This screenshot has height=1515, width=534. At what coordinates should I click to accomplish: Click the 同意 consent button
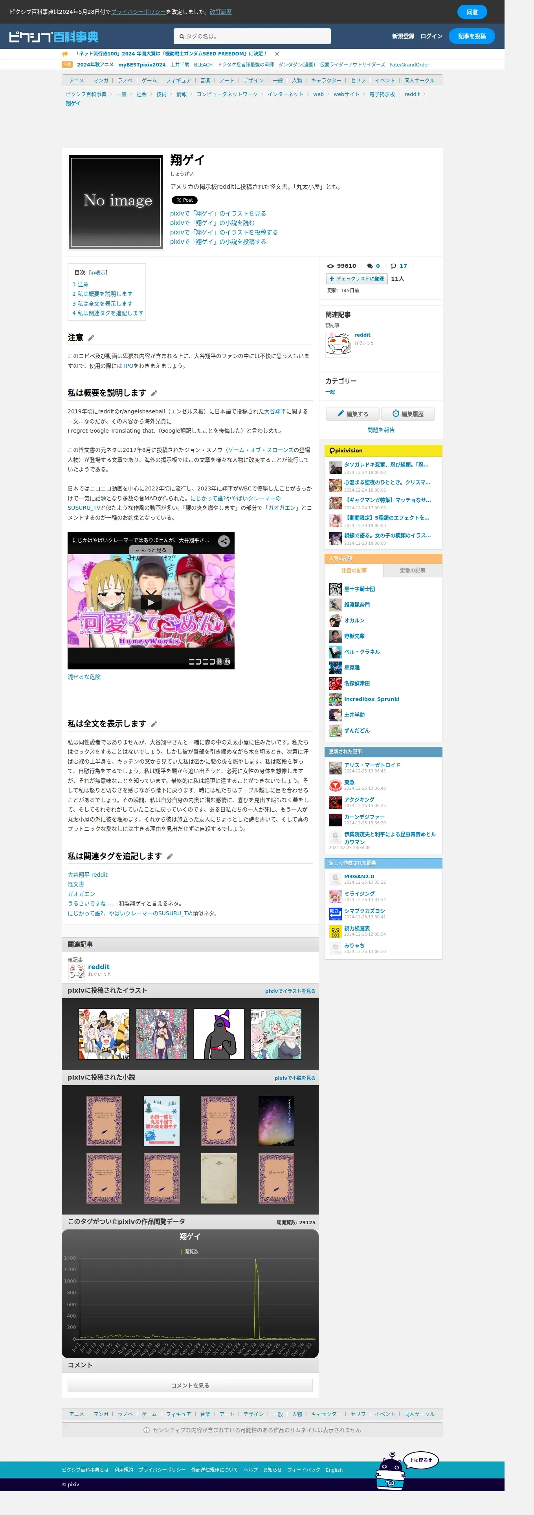[472, 12]
